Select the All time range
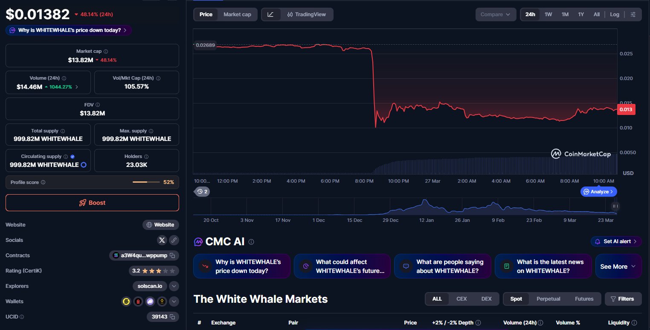Image resolution: width=650 pixels, height=330 pixels. tap(597, 14)
